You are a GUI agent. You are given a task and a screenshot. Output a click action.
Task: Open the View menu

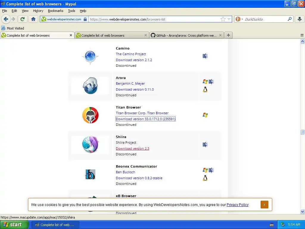click(x=25, y=11)
